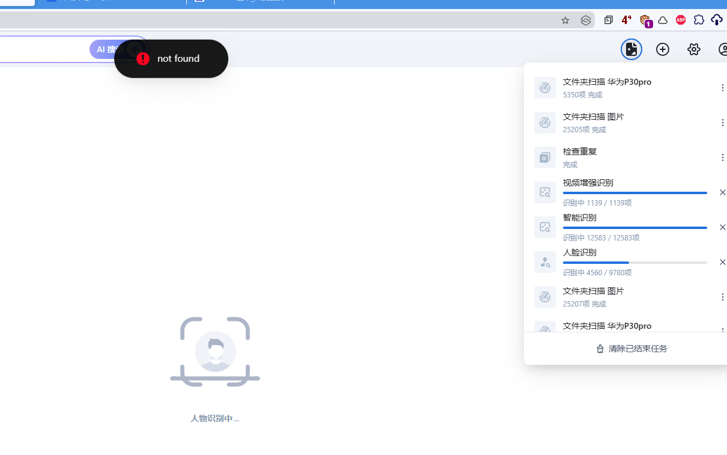Click the red error icon in not found toast
The height and width of the screenshot is (455, 727).
[143, 58]
